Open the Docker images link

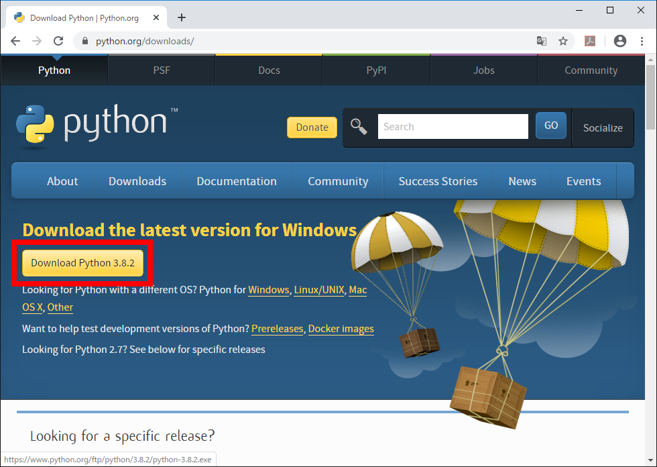click(341, 329)
